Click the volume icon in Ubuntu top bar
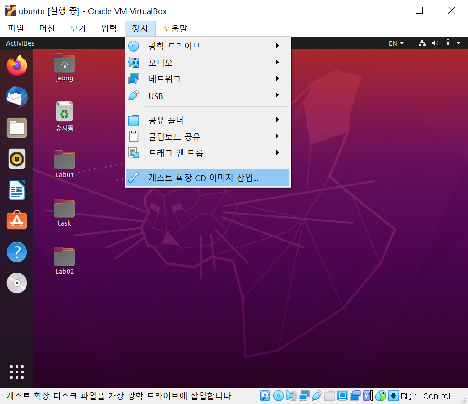 pyautogui.click(x=435, y=43)
